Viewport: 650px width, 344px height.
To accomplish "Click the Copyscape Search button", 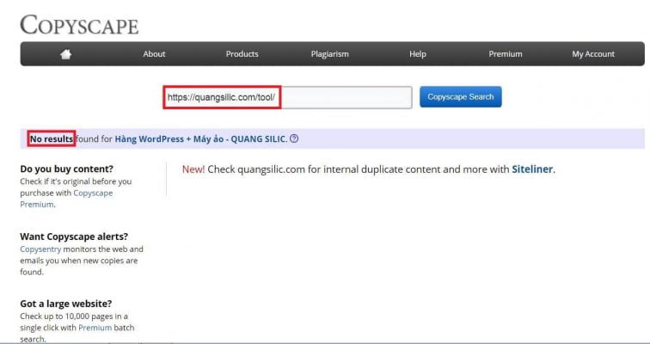I will pyautogui.click(x=461, y=97).
